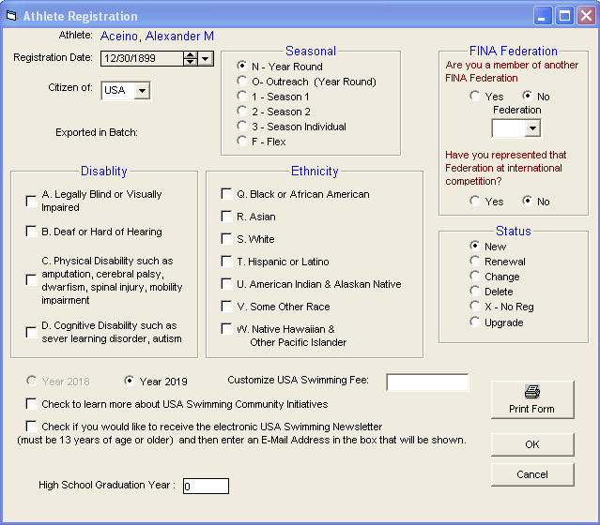This screenshot has width=600, height=525.
Task: Check the Deaf or Hard of Hearing box
Action: tap(32, 232)
